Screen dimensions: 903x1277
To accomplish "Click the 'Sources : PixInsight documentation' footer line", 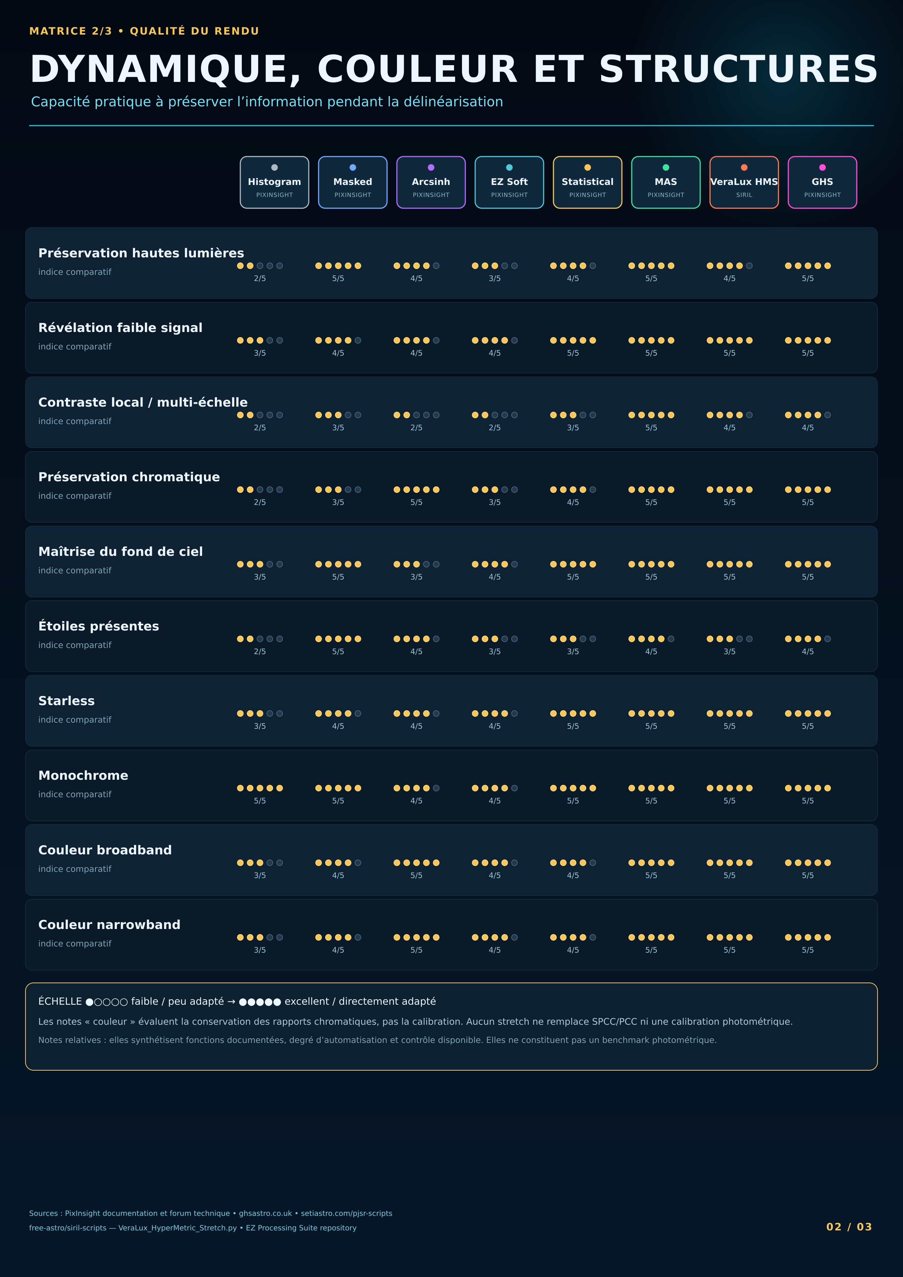I will (x=211, y=1213).
